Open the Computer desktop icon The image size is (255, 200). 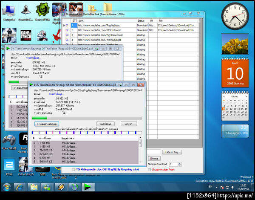[9, 13]
